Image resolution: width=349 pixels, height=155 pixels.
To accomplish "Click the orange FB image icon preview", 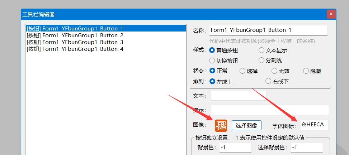I will [221, 125].
